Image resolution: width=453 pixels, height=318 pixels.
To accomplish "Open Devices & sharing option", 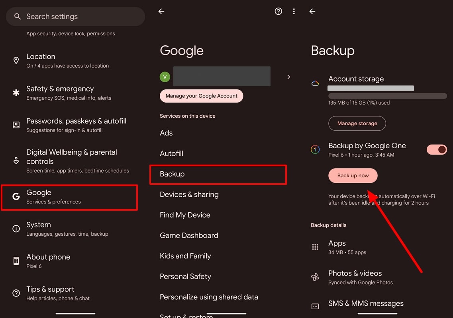I will point(189,194).
